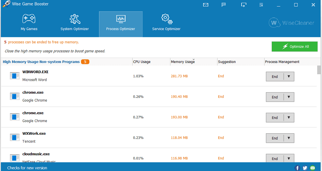Viewport: 322px width, 171px height.
Task: Click the green email icon in footer
Action: pos(312,168)
